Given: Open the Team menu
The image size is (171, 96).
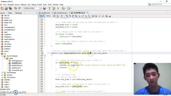Looking at the screenshot, I should (x=45, y=5).
